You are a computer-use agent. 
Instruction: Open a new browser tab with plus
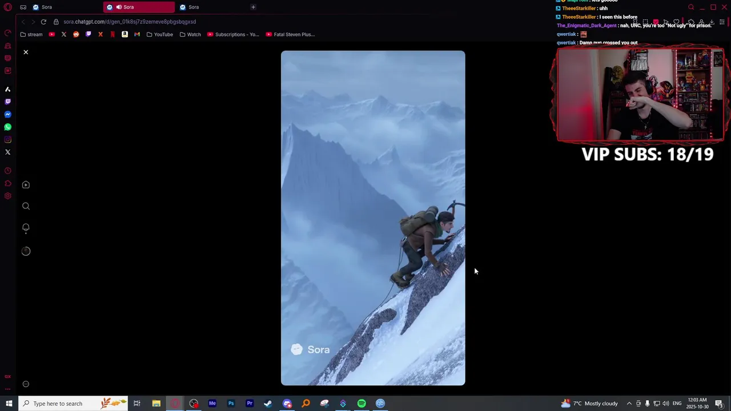pos(253,7)
